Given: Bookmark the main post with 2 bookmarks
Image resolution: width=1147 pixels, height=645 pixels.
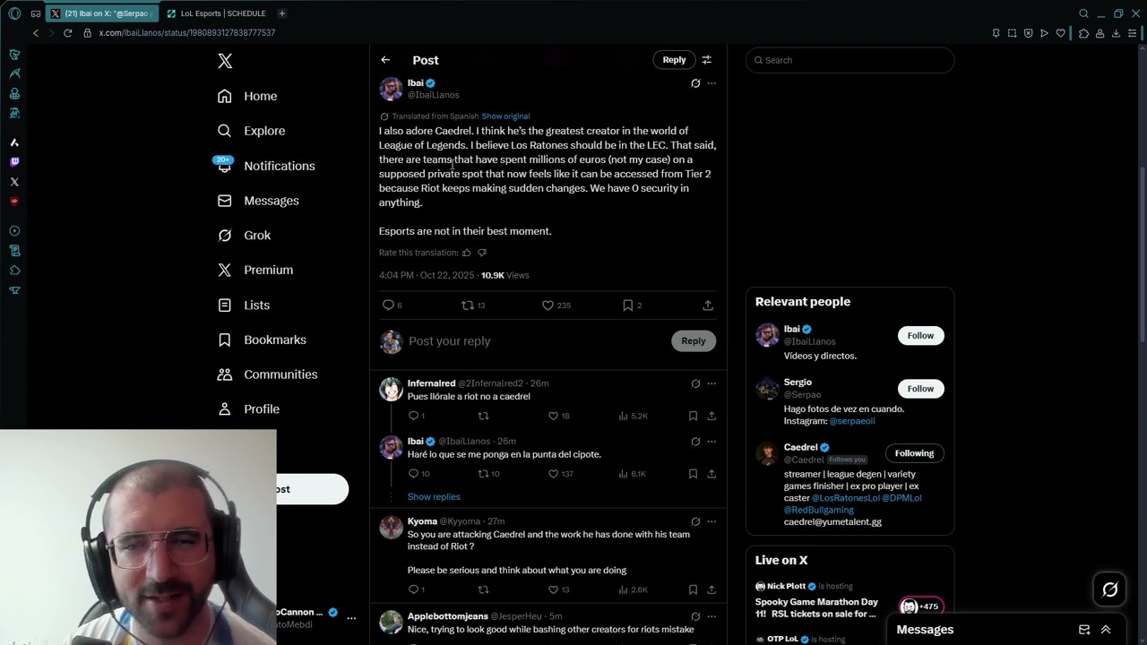Looking at the screenshot, I should (628, 305).
